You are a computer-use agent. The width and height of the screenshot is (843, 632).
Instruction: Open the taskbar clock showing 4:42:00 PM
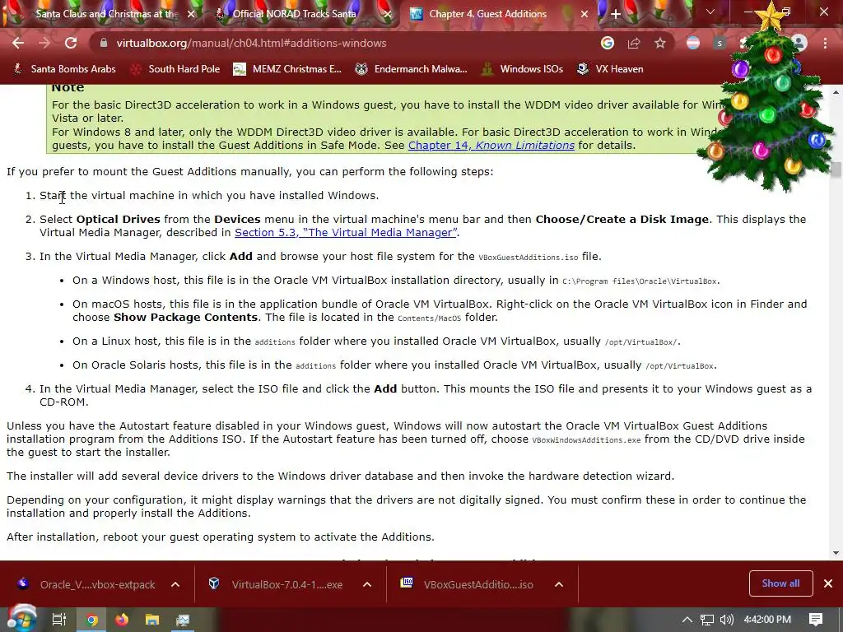pyautogui.click(x=767, y=620)
